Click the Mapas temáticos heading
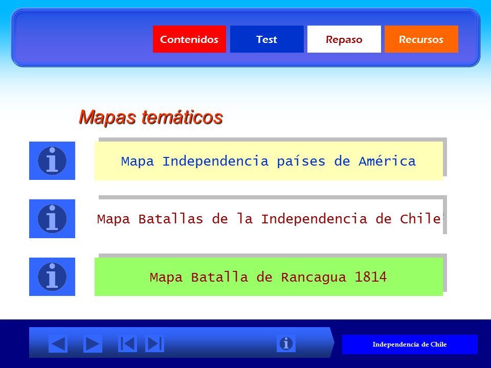 [x=150, y=118]
